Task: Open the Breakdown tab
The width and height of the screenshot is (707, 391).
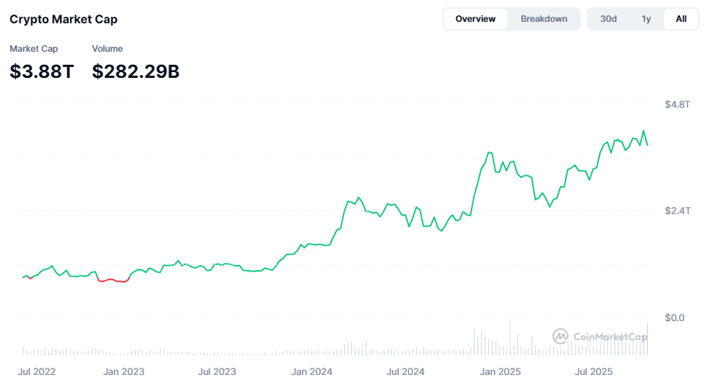Action: pyautogui.click(x=544, y=19)
